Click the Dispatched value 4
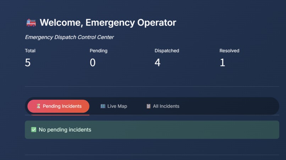Image resolution: width=286 pixels, height=160 pixels. [x=158, y=63]
